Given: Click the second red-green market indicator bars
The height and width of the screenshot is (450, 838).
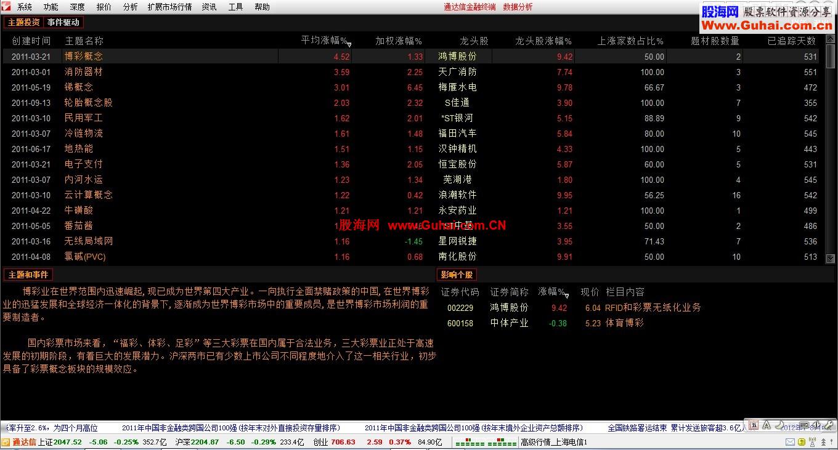Looking at the screenshot, I should coord(502,443).
